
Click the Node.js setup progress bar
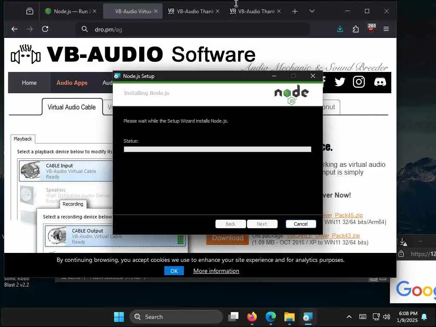[x=218, y=149]
